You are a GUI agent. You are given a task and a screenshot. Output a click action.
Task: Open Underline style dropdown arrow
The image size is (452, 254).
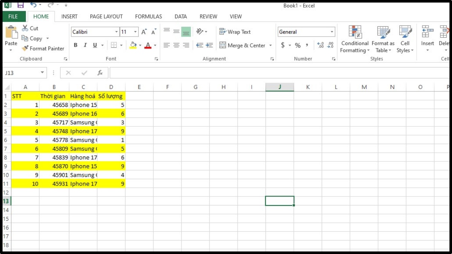click(102, 46)
